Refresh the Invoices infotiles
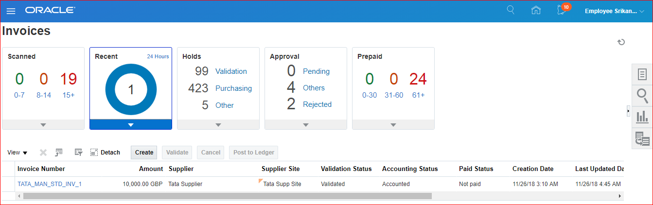The image size is (653, 205). [621, 42]
